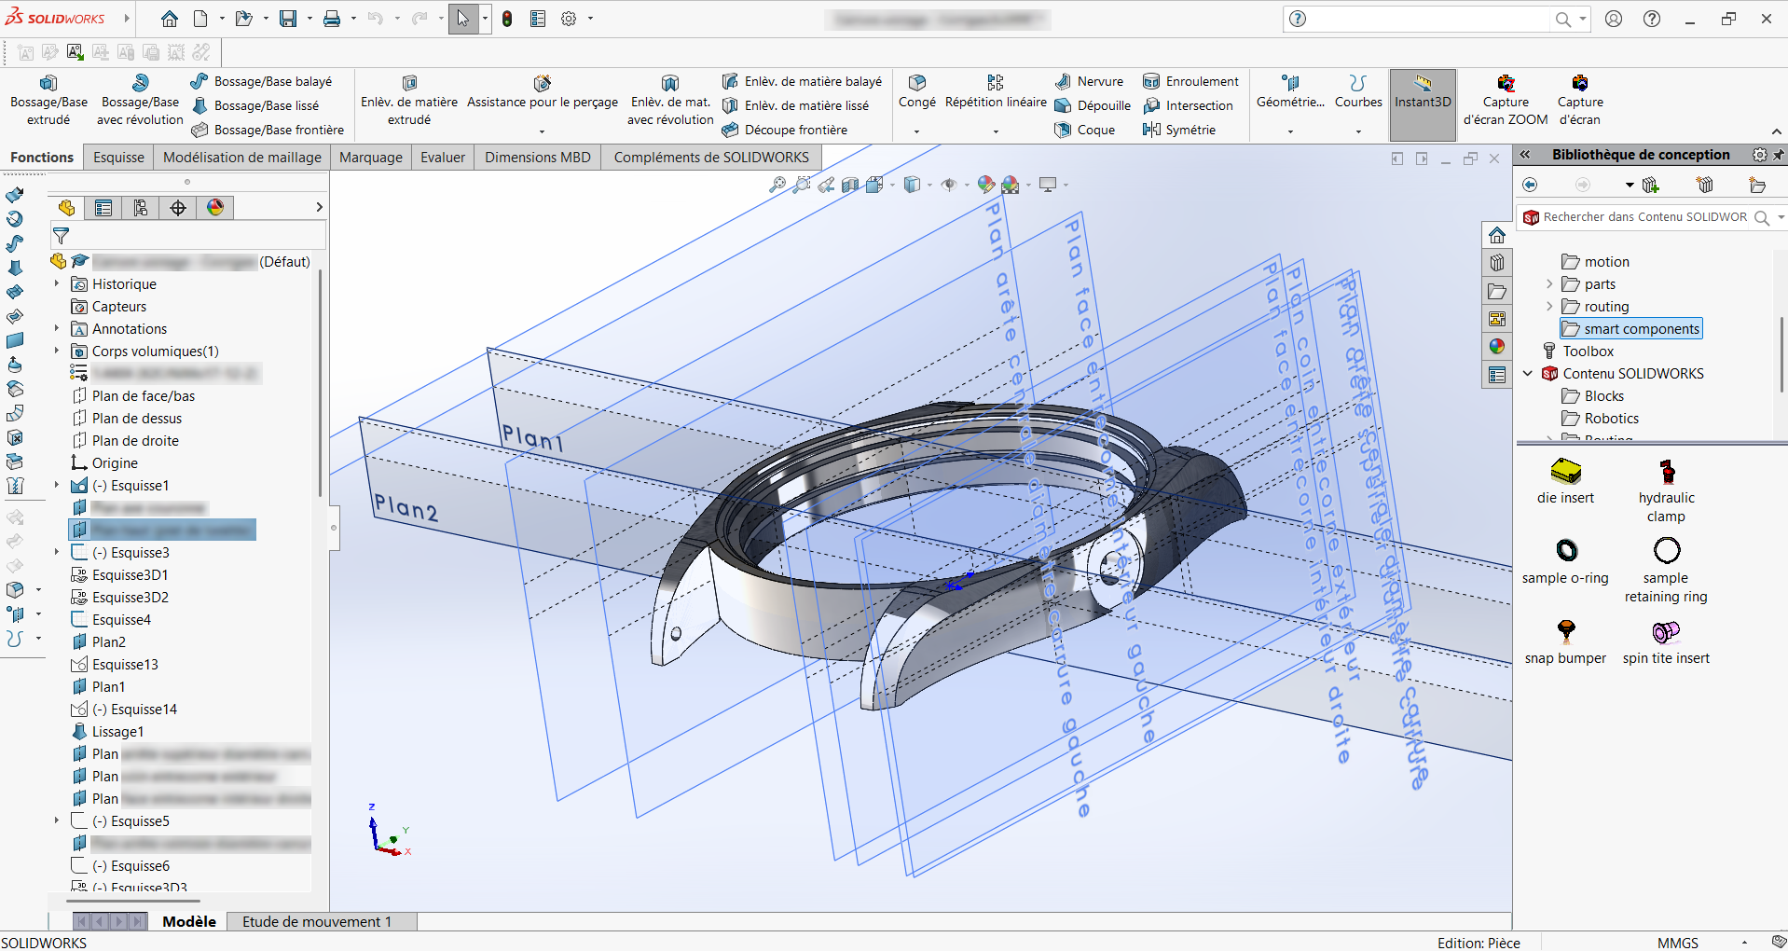
Task: Switch to Modélisation de maillage tab
Action: 242,158
